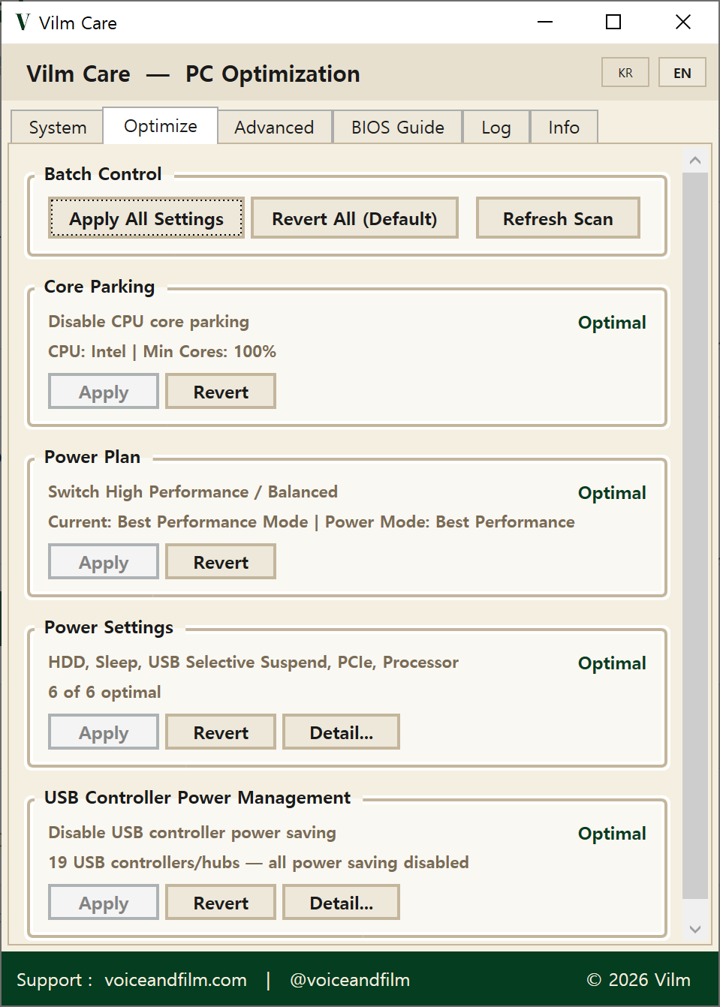Open Detail for USB Controller Power Management
The width and height of the screenshot is (720, 1007).
pos(341,902)
